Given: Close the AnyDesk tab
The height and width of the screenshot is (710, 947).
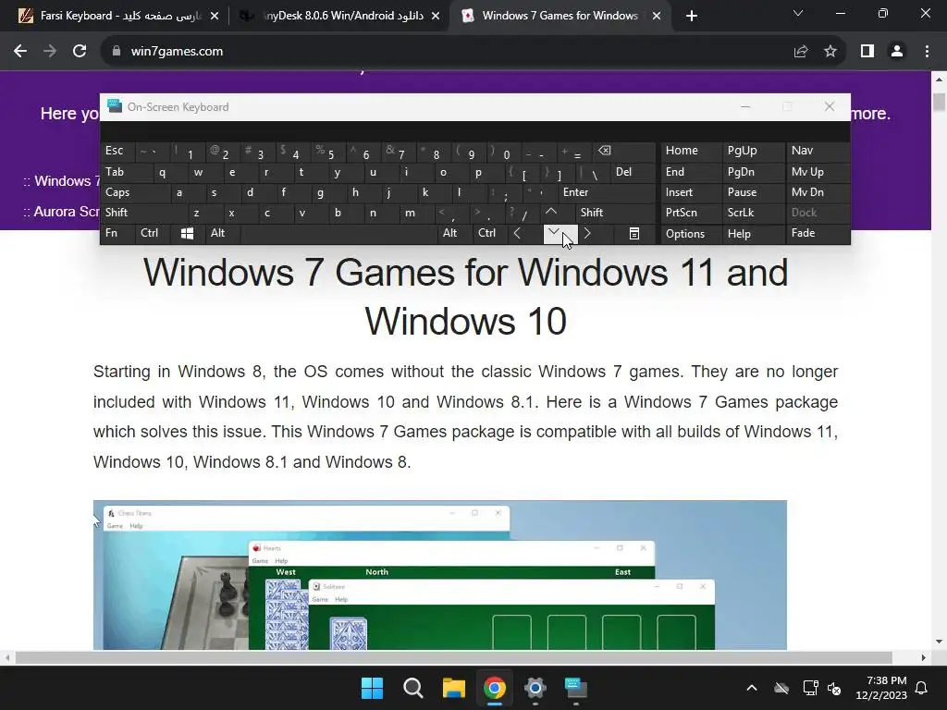Looking at the screenshot, I should coord(436,16).
